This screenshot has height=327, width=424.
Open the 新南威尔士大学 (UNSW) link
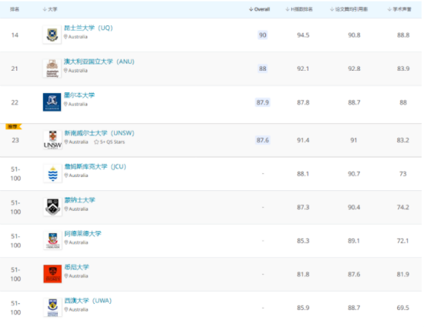tap(99, 133)
